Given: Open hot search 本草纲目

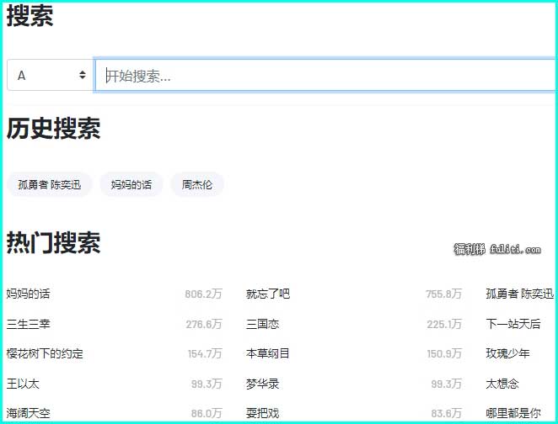Looking at the screenshot, I should coord(268,353).
